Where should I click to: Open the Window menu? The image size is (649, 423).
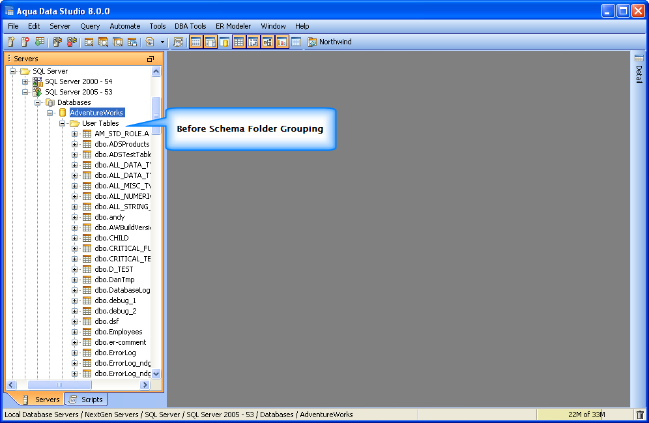tap(273, 26)
